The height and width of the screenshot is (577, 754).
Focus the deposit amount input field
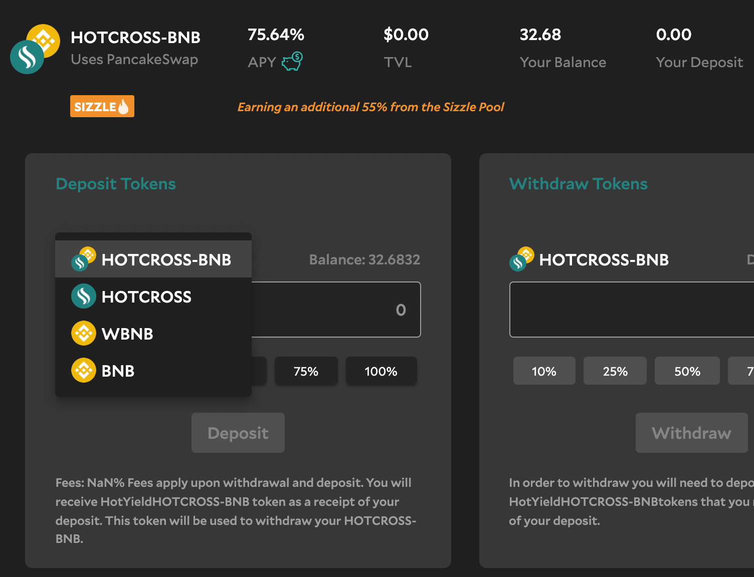tap(336, 310)
